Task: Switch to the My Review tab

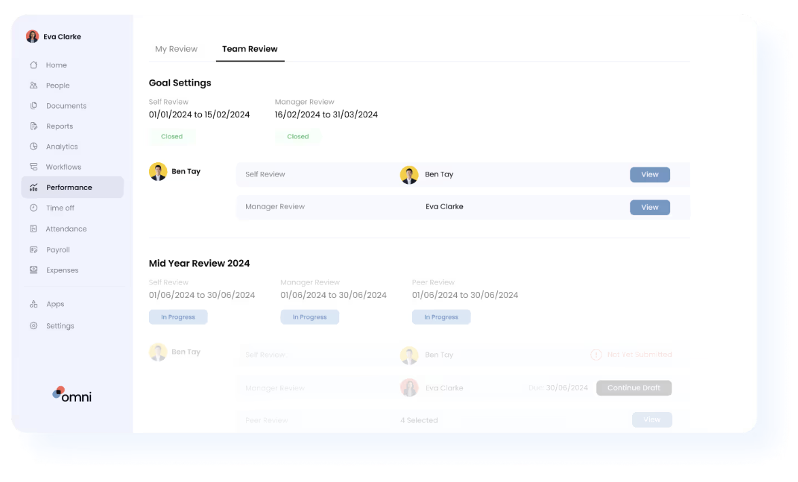Action: pos(176,49)
